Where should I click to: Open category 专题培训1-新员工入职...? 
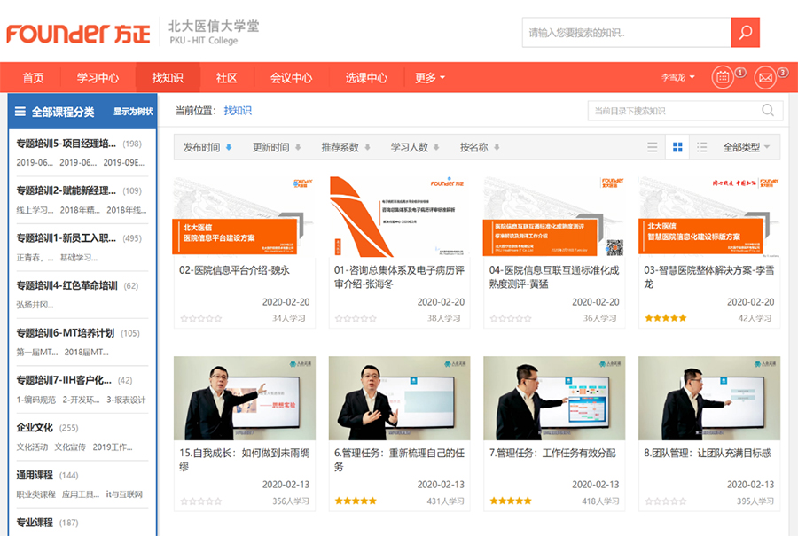coord(66,238)
